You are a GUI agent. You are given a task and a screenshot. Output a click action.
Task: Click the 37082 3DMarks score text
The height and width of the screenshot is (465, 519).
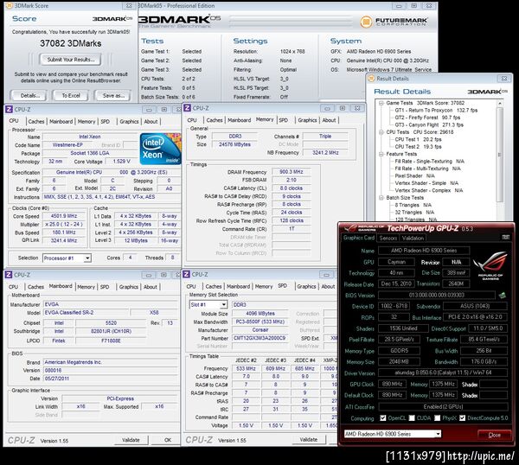(x=71, y=43)
